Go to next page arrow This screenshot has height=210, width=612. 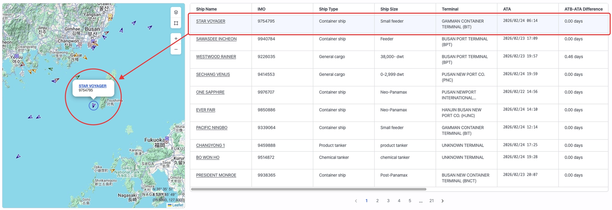point(443,201)
